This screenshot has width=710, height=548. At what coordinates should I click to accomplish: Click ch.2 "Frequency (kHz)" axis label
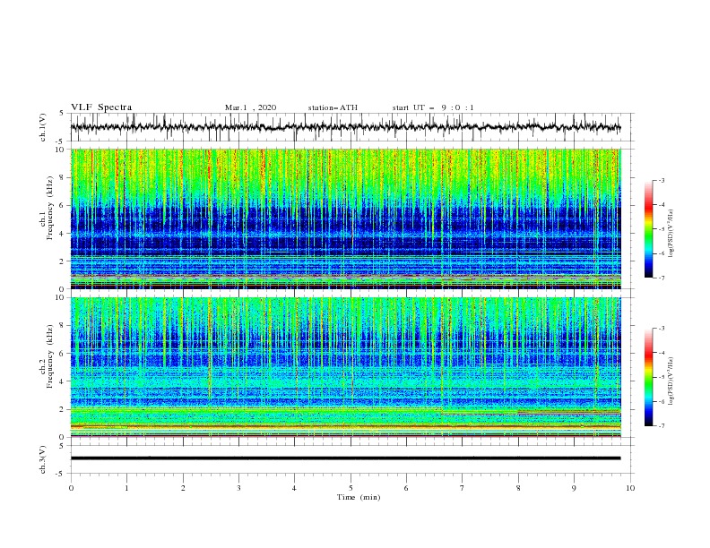point(50,356)
